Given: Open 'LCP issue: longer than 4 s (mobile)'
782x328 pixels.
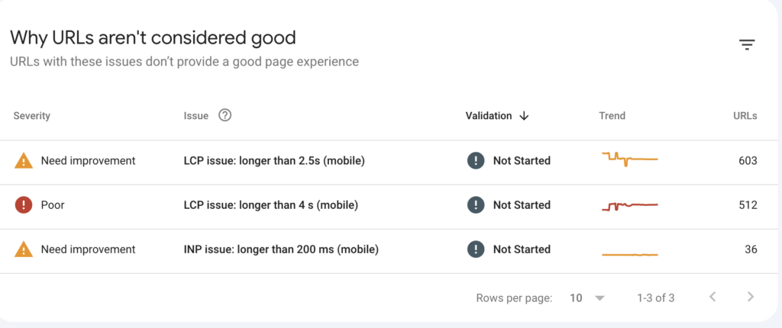Looking at the screenshot, I should pos(270,205).
